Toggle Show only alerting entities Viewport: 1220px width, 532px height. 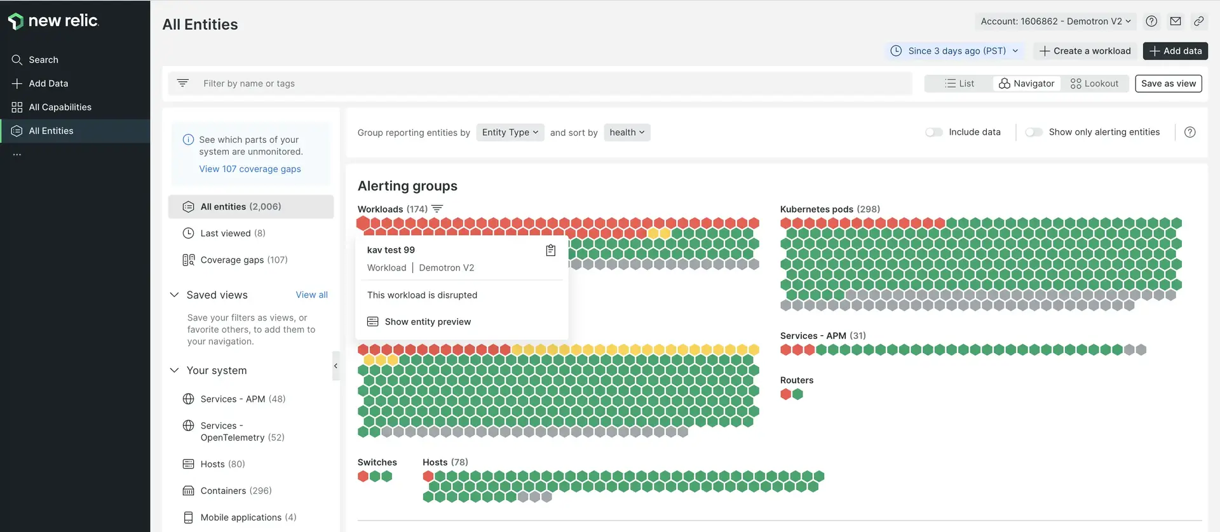tap(1033, 132)
